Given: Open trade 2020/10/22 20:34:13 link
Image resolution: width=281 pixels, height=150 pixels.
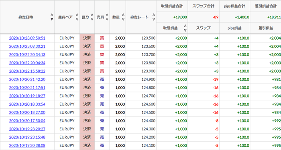Looking at the screenshot, I should click(x=27, y=54).
